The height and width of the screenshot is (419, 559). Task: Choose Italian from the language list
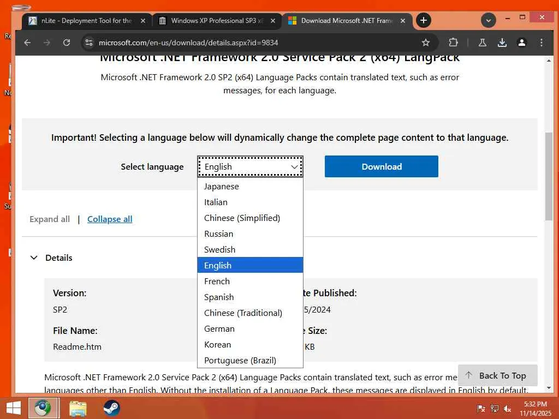click(x=250, y=202)
